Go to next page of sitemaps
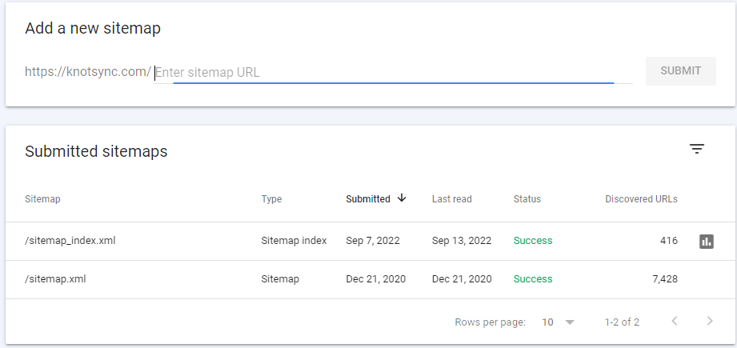The height and width of the screenshot is (348, 737). click(x=709, y=322)
